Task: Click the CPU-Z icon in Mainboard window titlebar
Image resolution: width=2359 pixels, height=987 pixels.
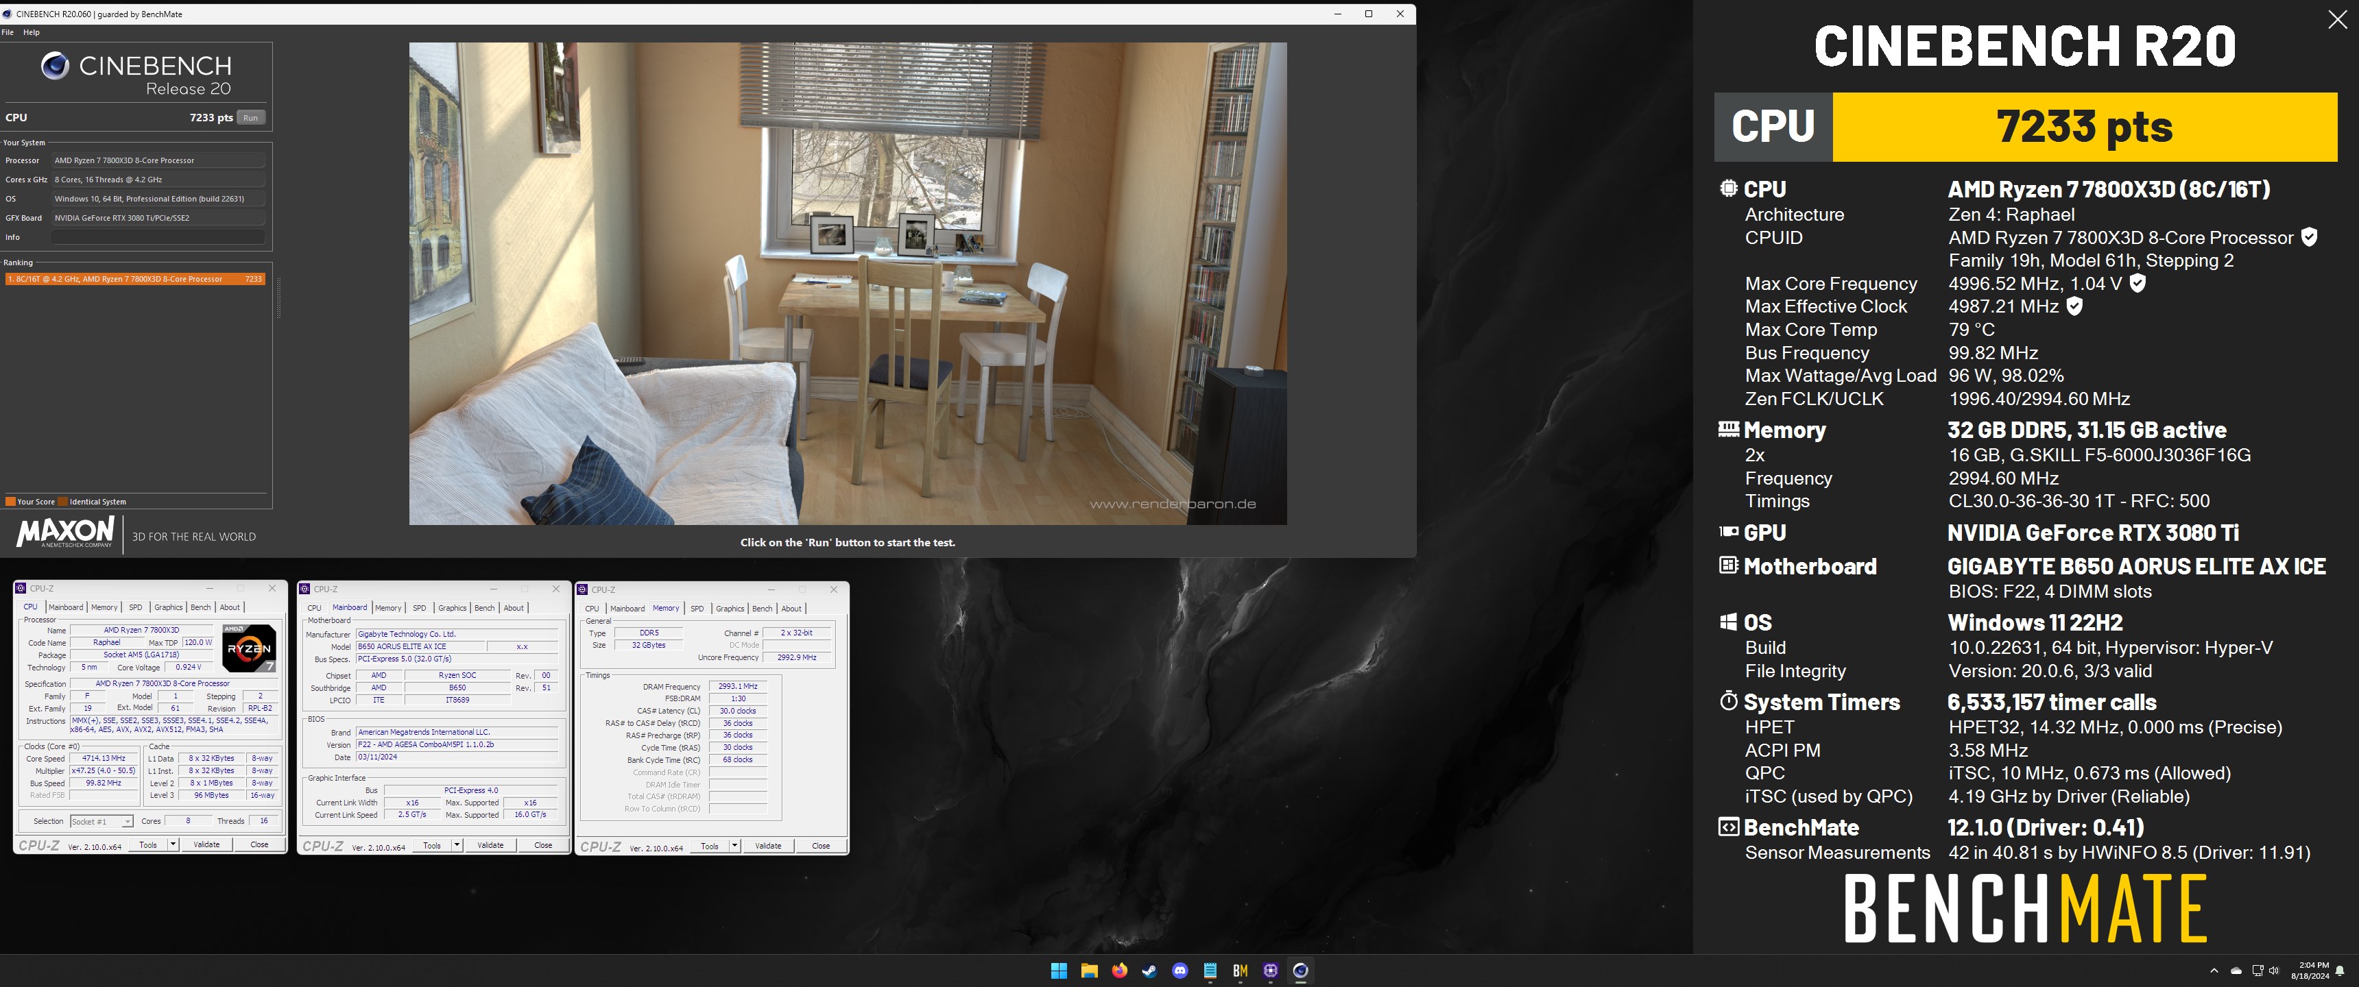Action: pyautogui.click(x=305, y=589)
